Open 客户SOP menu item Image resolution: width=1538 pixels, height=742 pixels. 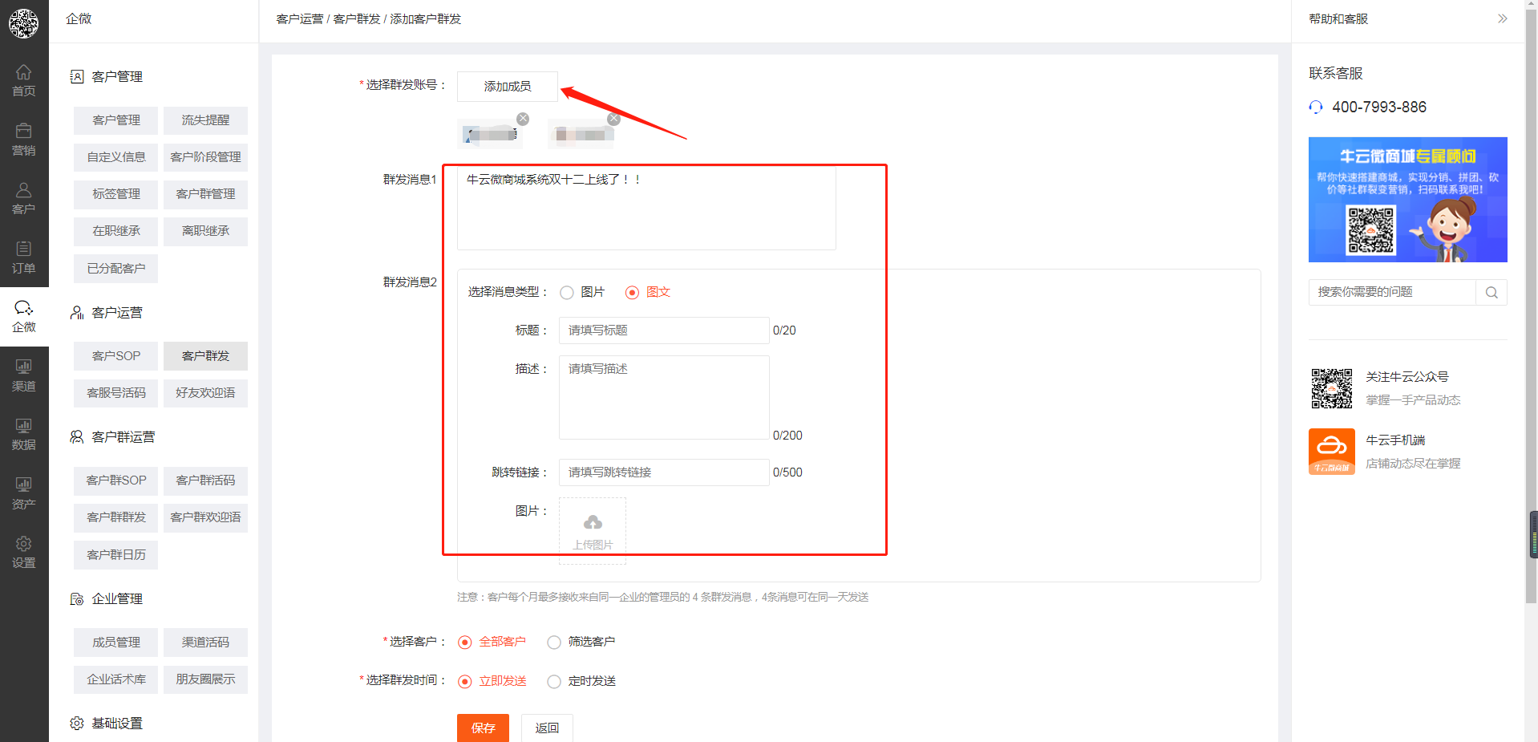point(115,356)
